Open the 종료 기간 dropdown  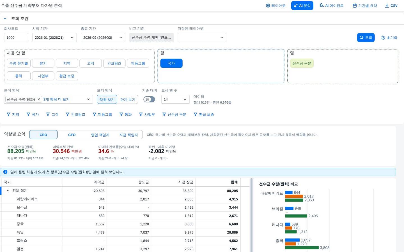(103, 38)
